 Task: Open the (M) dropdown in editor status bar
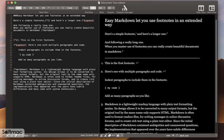click(27, 135)
